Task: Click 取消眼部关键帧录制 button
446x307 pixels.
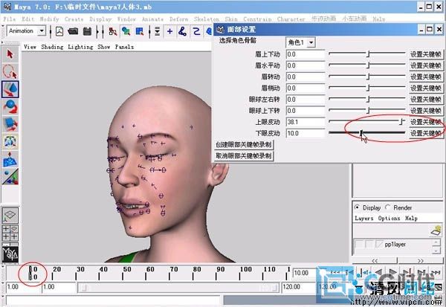Action: coord(244,156)
